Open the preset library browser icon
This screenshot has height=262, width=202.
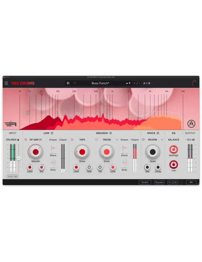(68, 83)
